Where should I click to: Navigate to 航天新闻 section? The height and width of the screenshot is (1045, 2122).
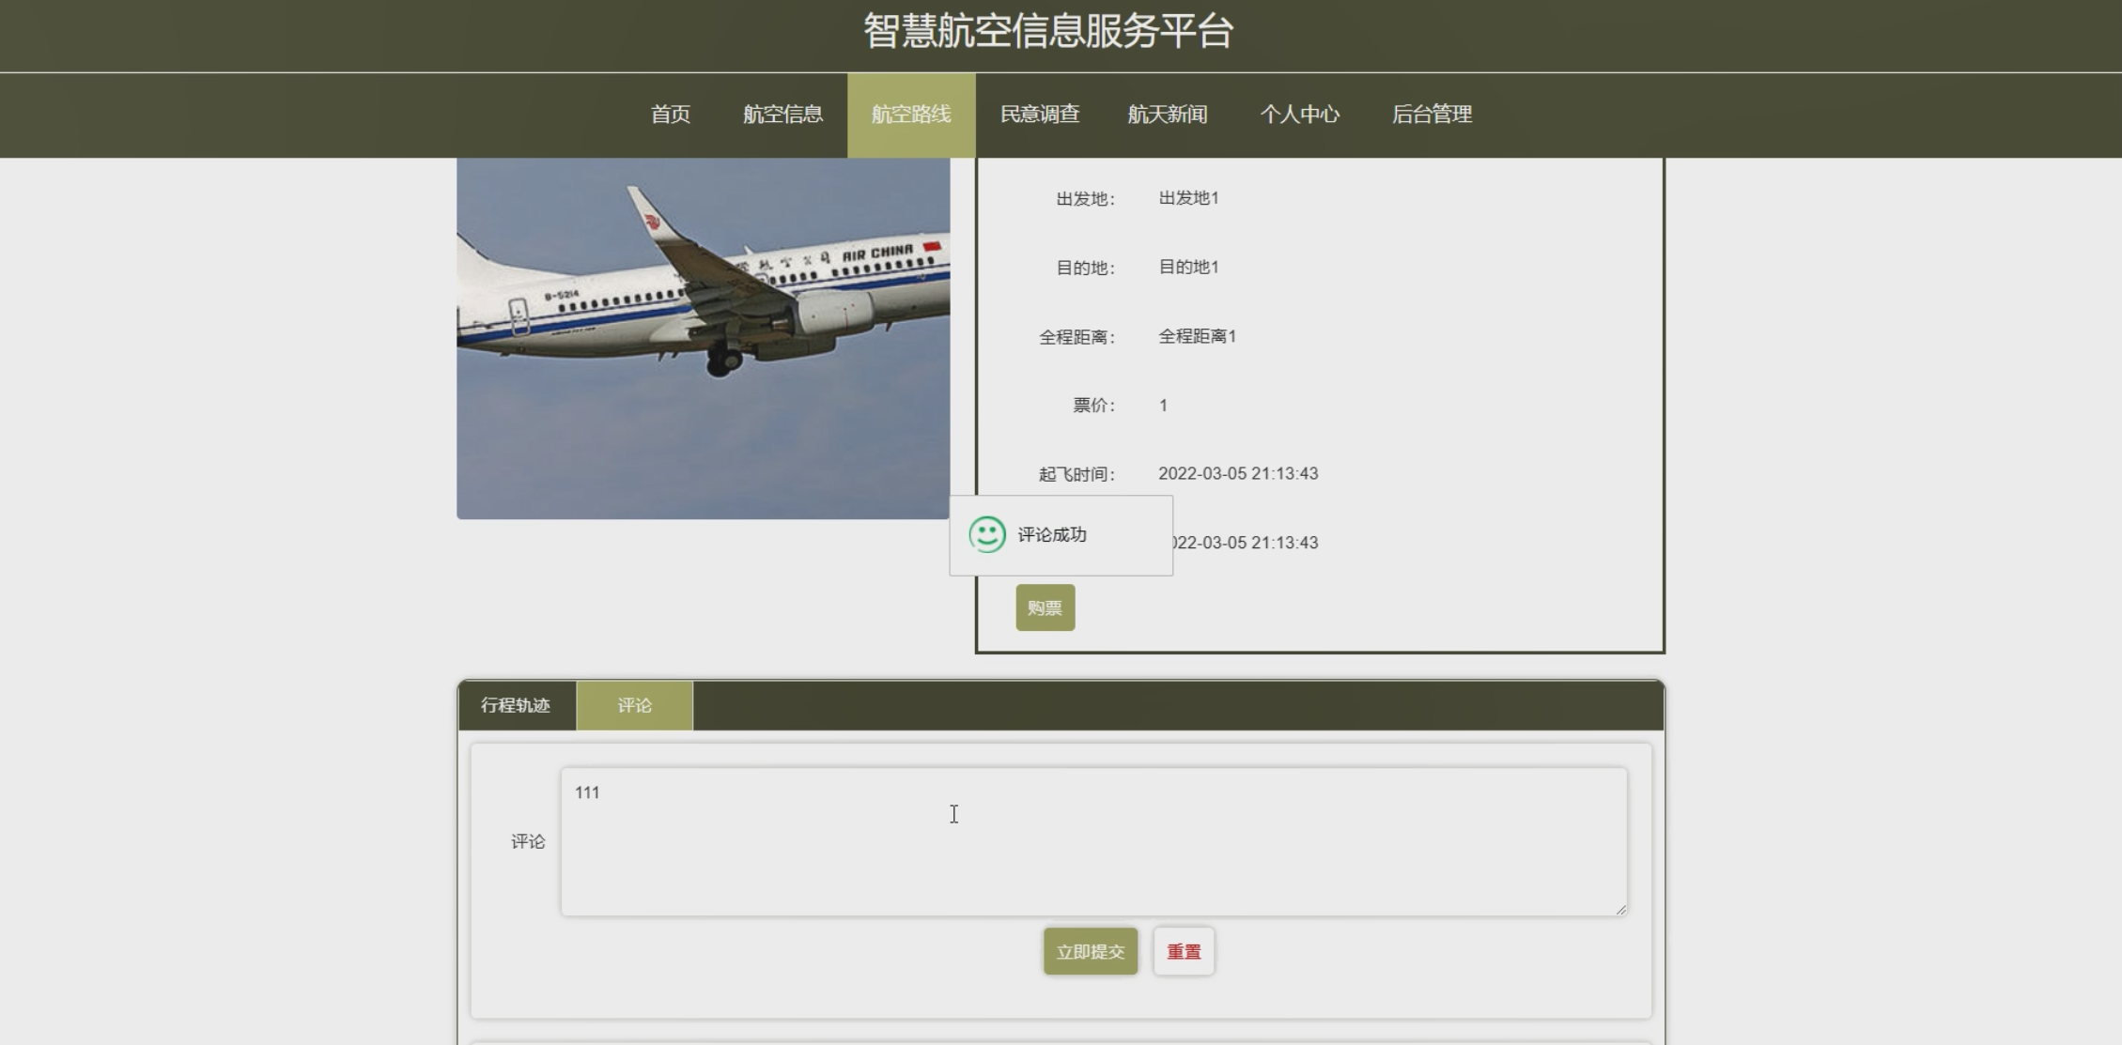click(1168, 115)
